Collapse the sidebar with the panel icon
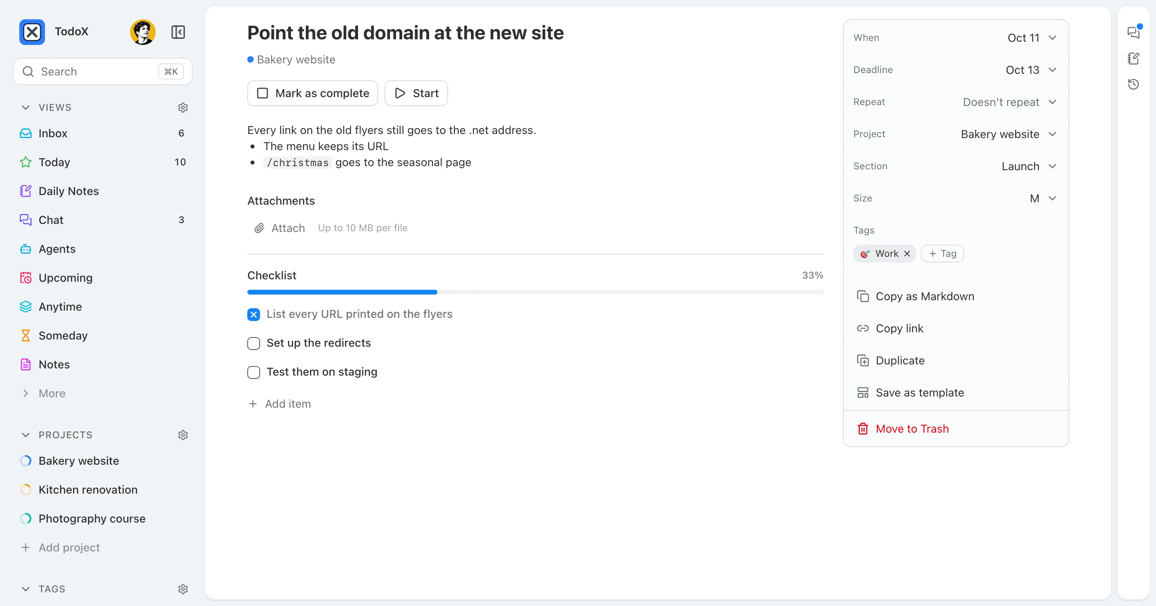Screen dimensions: 1156x606 178,32
